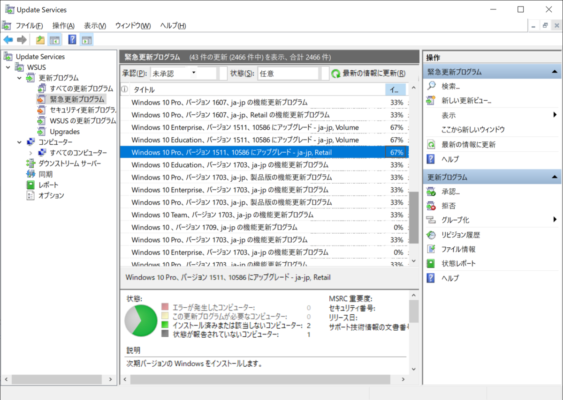
Task: Select すべての更新プログラム in the tree
Action: pos(81,89)
